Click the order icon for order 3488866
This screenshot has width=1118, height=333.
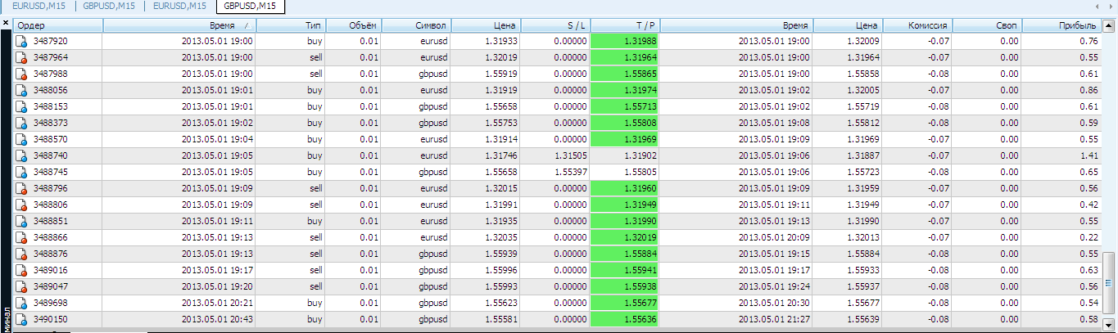pos(23,237)
